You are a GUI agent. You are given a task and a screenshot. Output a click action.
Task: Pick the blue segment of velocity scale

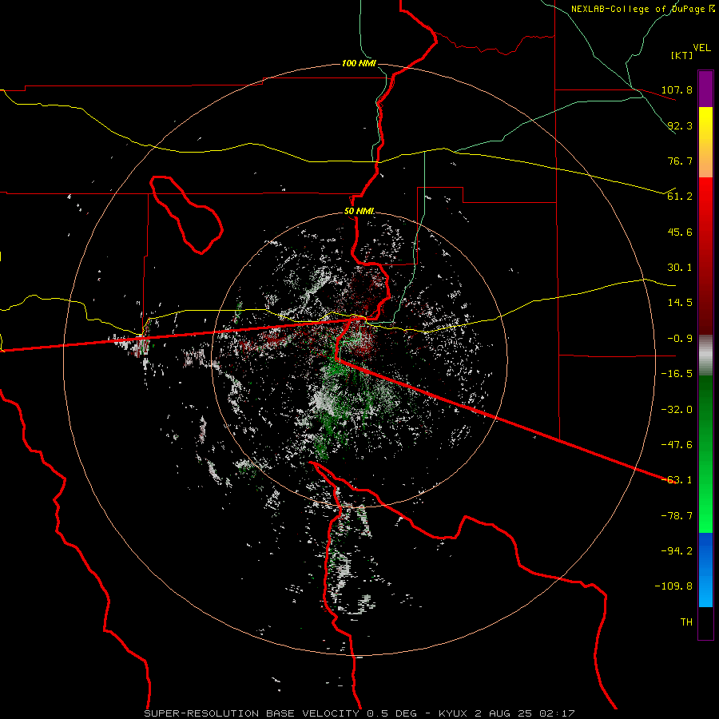pos(705,570)
